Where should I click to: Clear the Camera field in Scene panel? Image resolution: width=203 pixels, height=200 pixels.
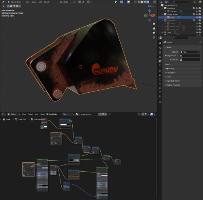tap(199, 52)
